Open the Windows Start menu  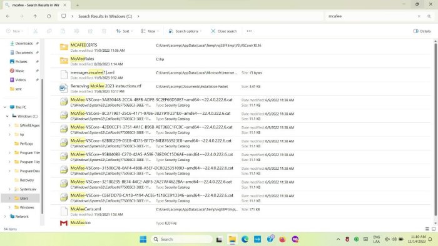point(143,239)
